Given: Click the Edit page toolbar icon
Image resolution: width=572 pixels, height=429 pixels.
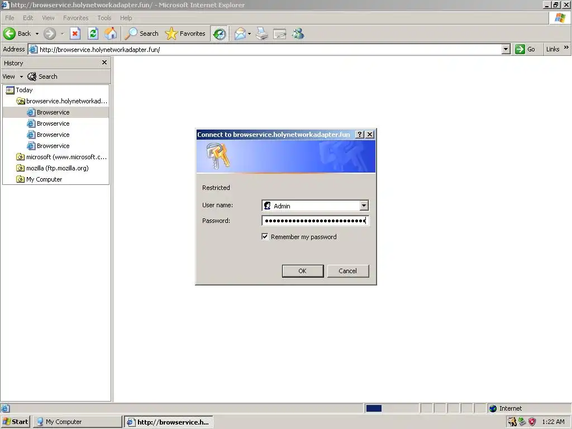Looking at the screenshot, I should (x=280, y=34).
